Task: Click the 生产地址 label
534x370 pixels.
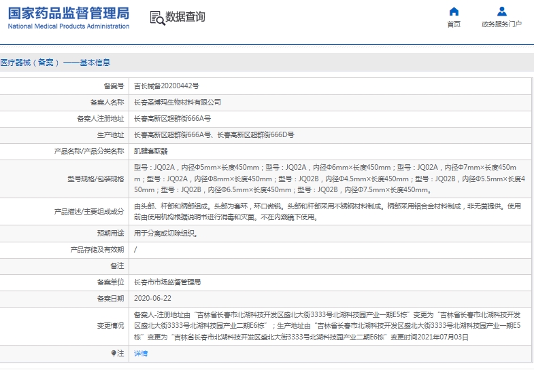Action: click(x=110, y=135)
